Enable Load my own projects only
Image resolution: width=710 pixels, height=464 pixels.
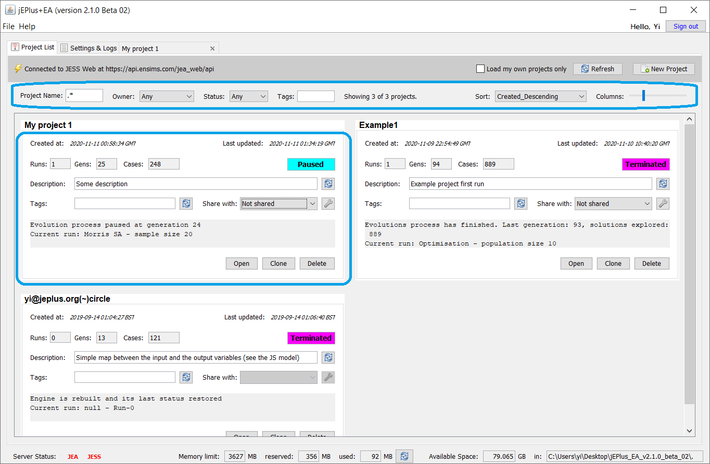point(480,69)
